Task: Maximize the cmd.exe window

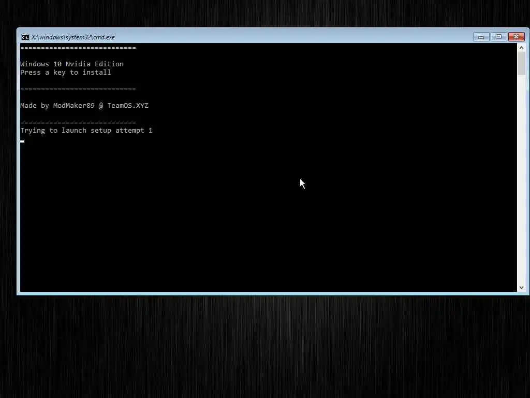Action: pos(498,37)
